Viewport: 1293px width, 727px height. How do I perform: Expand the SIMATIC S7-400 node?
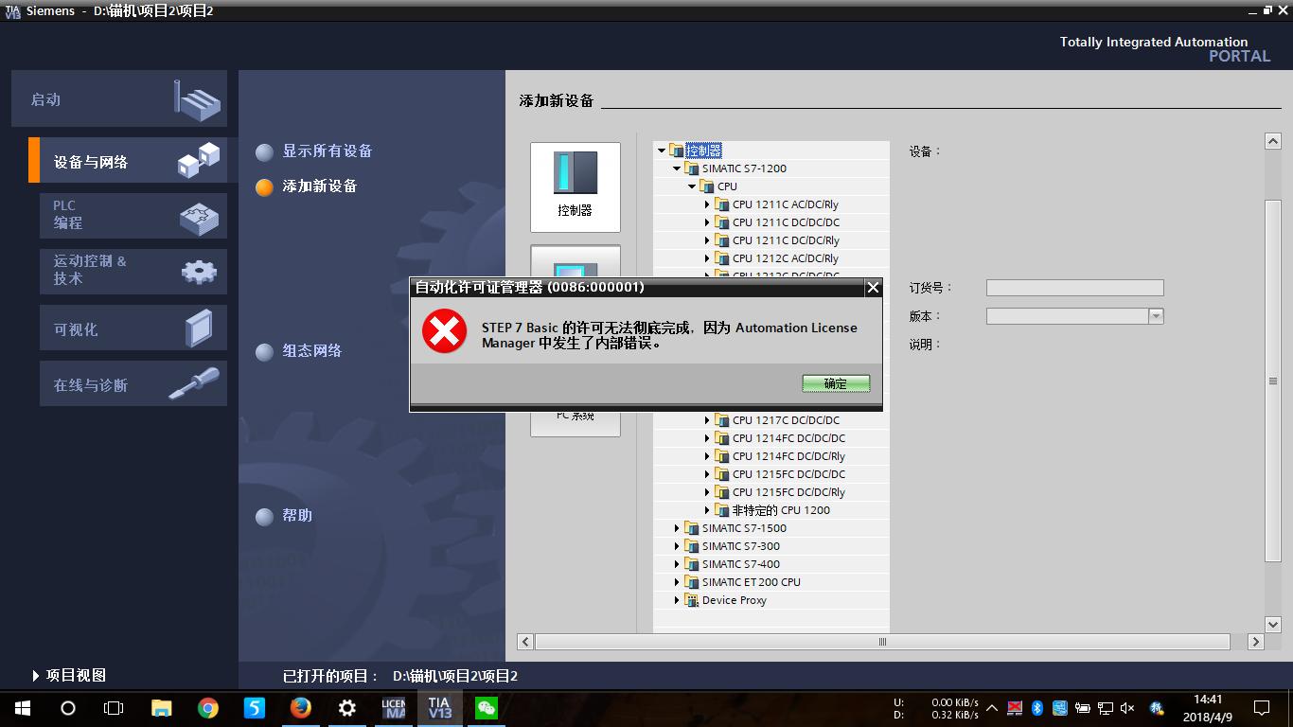click(x=677, y=564)
